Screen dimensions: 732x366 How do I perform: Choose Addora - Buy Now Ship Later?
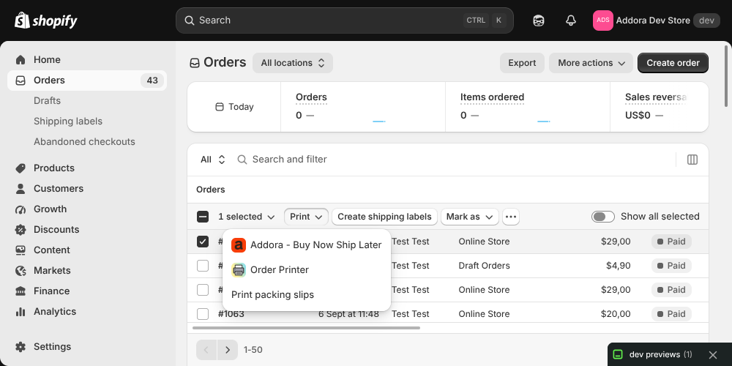(x=306, y=245)
